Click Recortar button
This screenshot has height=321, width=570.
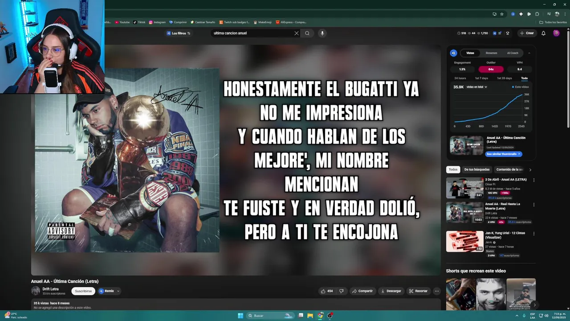click(x=418, y=291)
